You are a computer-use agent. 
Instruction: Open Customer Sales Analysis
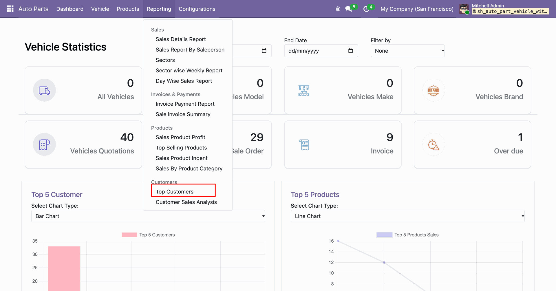(x=186, y=202)
